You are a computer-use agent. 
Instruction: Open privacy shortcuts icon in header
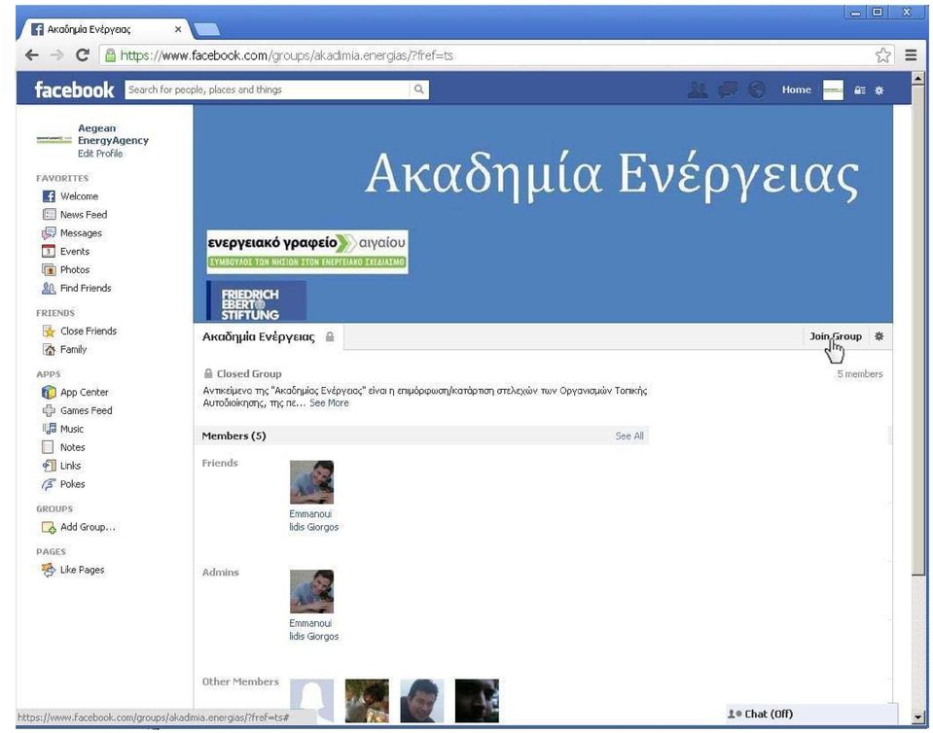[860, 90]
